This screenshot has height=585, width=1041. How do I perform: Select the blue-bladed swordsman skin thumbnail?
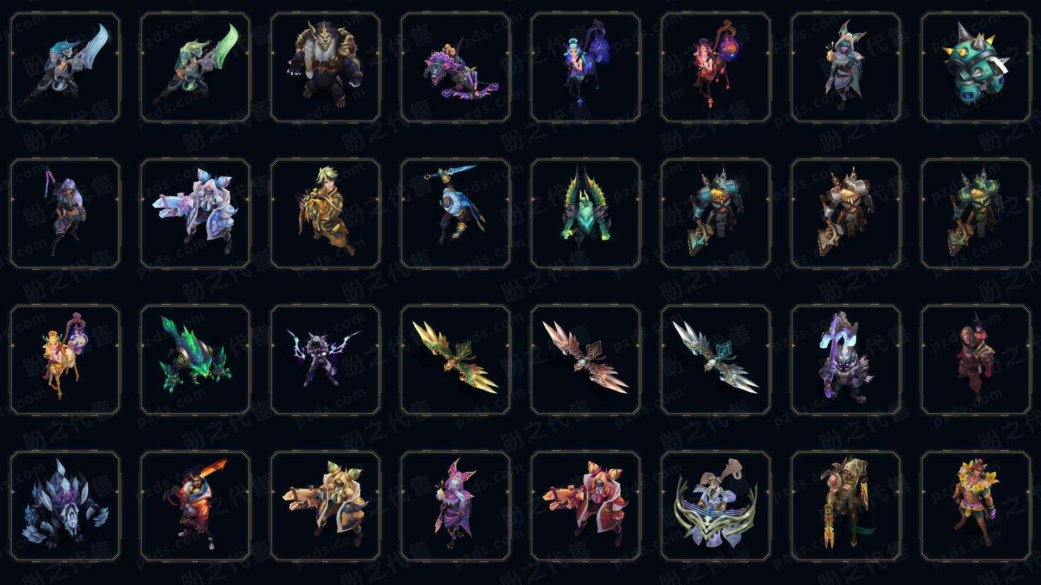65,68
